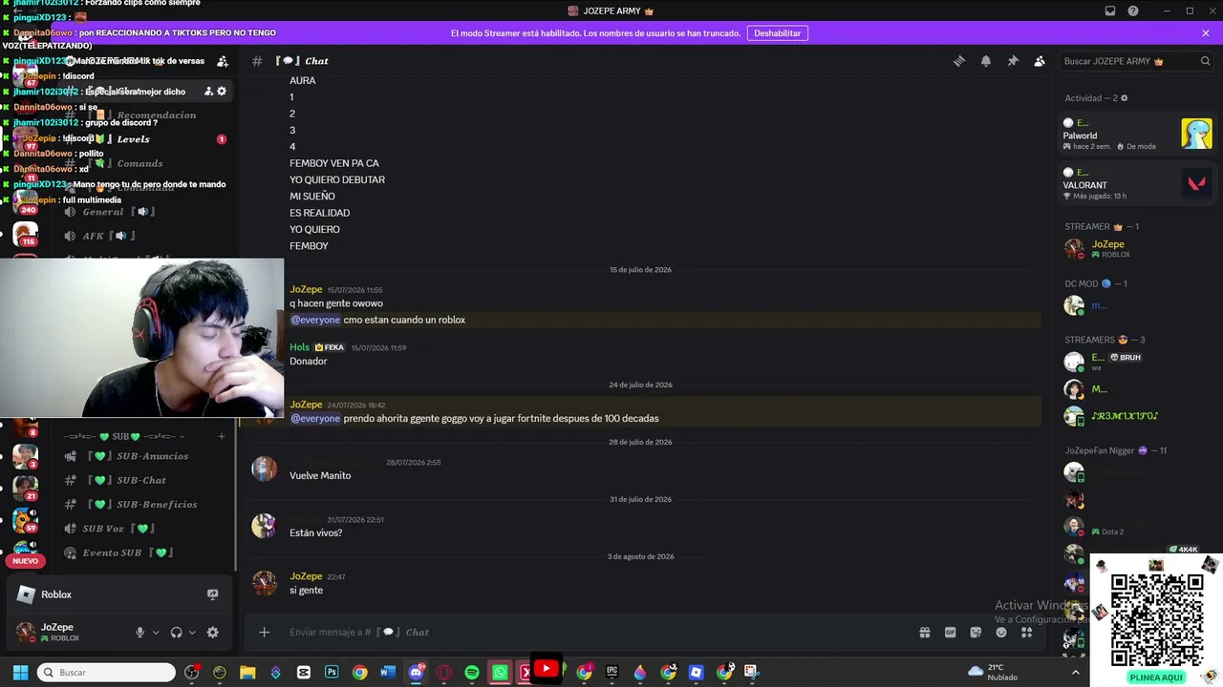Viewport: 1223px width, 687px height.
Task: Open the weather widget showing 21°C Nublado
Action: point(994,673)
